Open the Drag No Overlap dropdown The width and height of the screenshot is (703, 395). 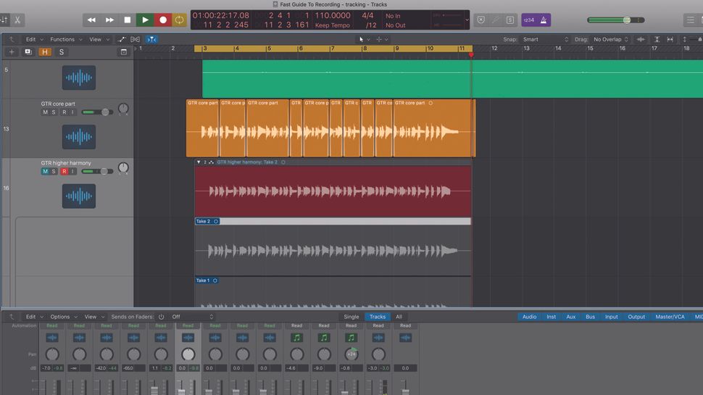[x=611, y=39]
